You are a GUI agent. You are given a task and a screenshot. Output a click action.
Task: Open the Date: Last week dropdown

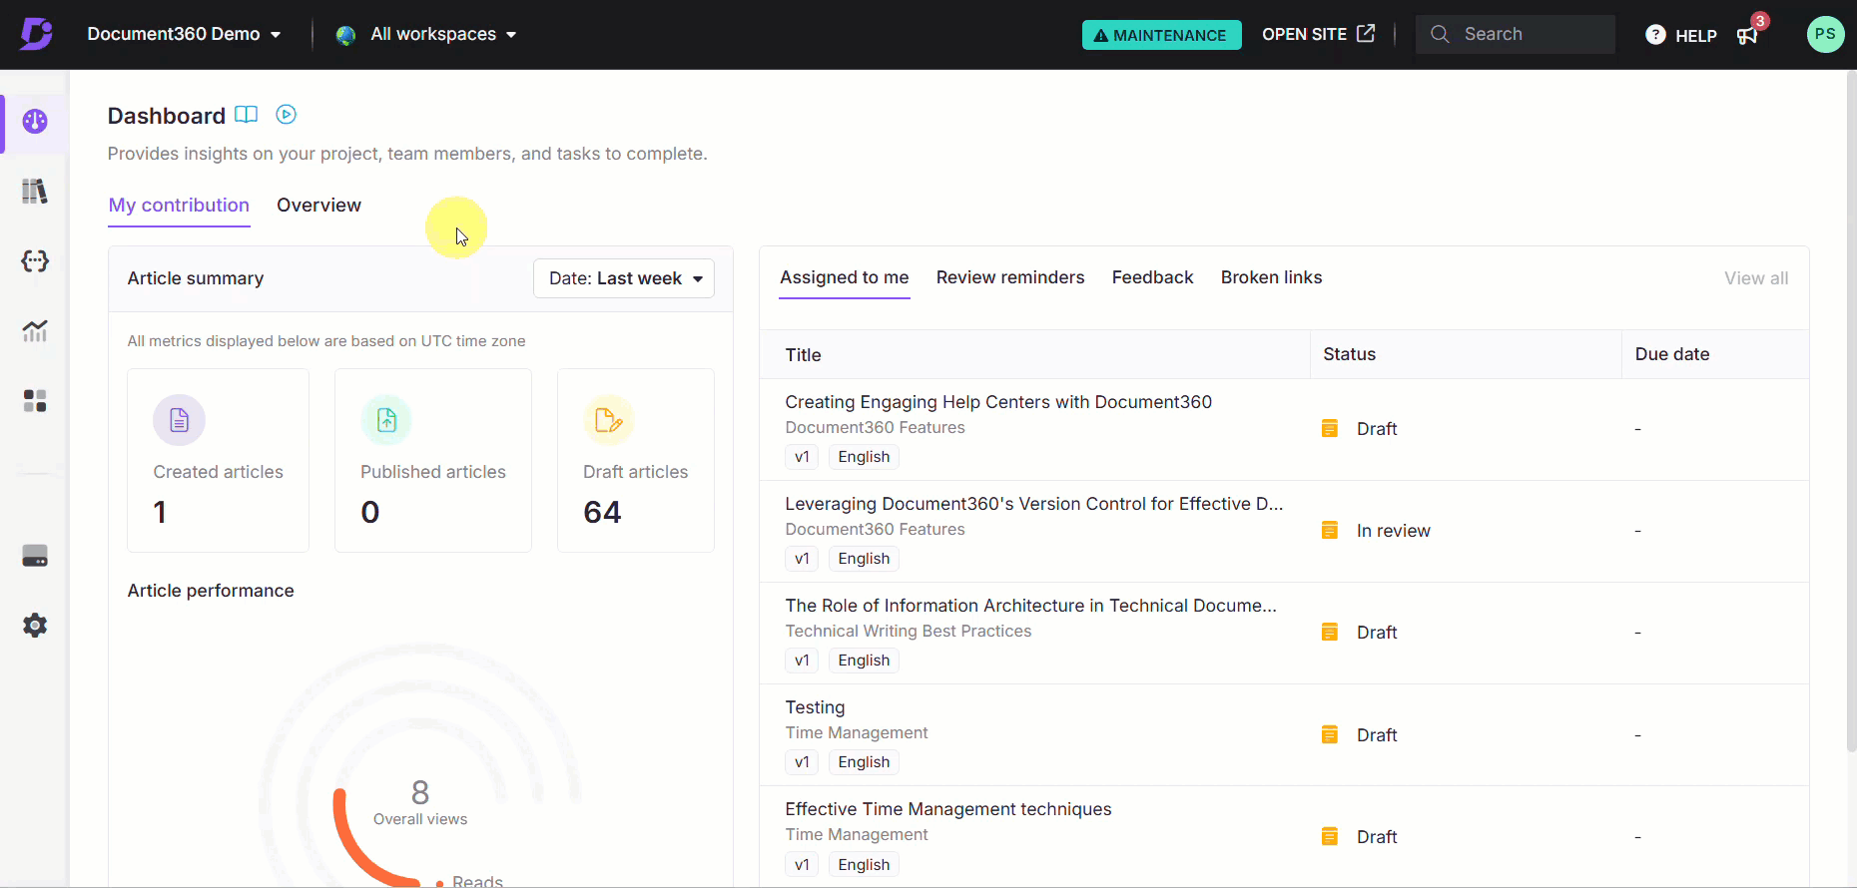[624, 278]
